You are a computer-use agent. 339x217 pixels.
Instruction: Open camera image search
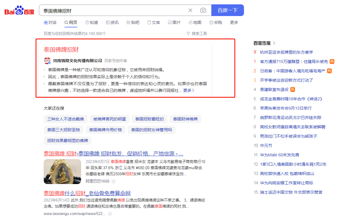203,10
